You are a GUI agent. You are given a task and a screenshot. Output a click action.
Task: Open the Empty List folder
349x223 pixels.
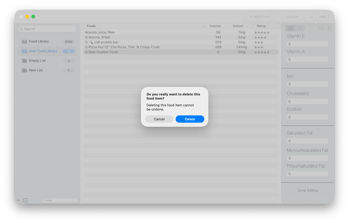pyautogui.click(x=47, y=61)
